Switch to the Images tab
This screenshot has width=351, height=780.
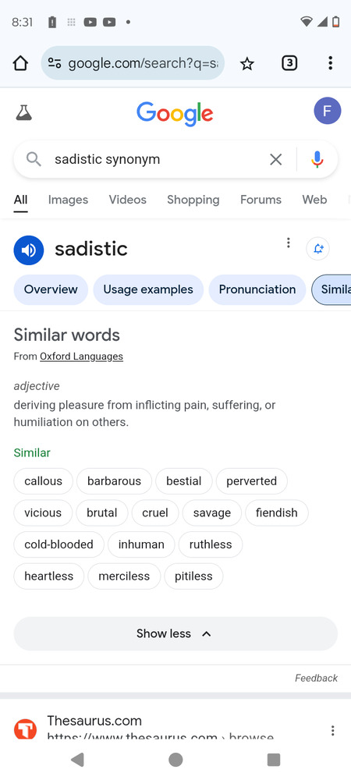pyautogui.click(x=68, y=200)
